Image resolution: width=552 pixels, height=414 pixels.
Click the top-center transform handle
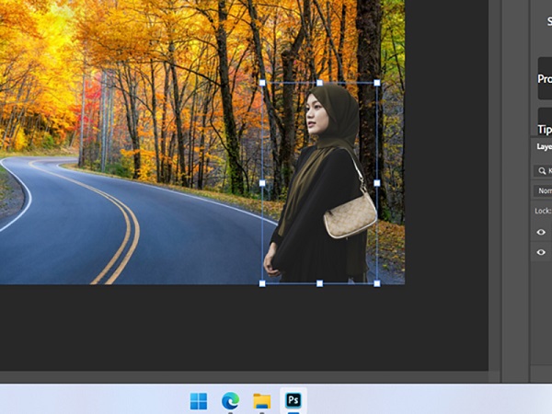pyautogui.click(x=319, y=83)
